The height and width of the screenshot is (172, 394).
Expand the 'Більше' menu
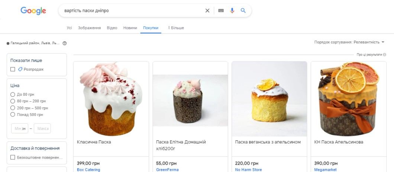coord(176,28)
